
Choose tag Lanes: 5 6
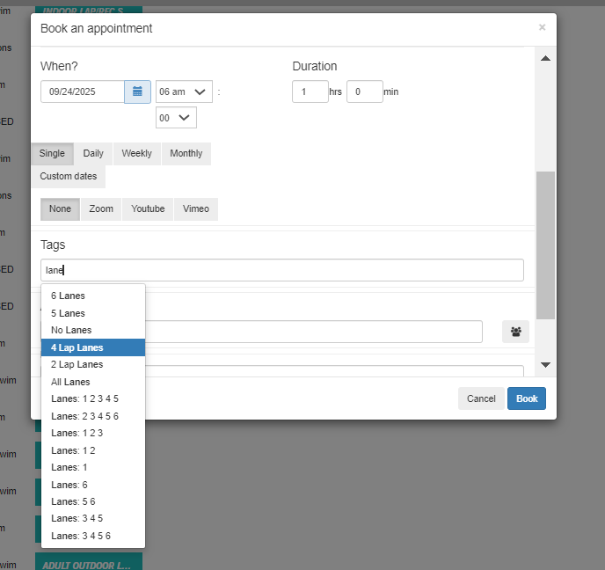tap(93, 501)
